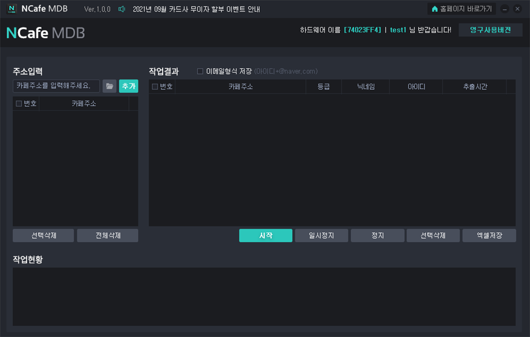Click the test1 username text
Image resolution: width=530 pixels, height=337 pixels.
pos(398,30)
